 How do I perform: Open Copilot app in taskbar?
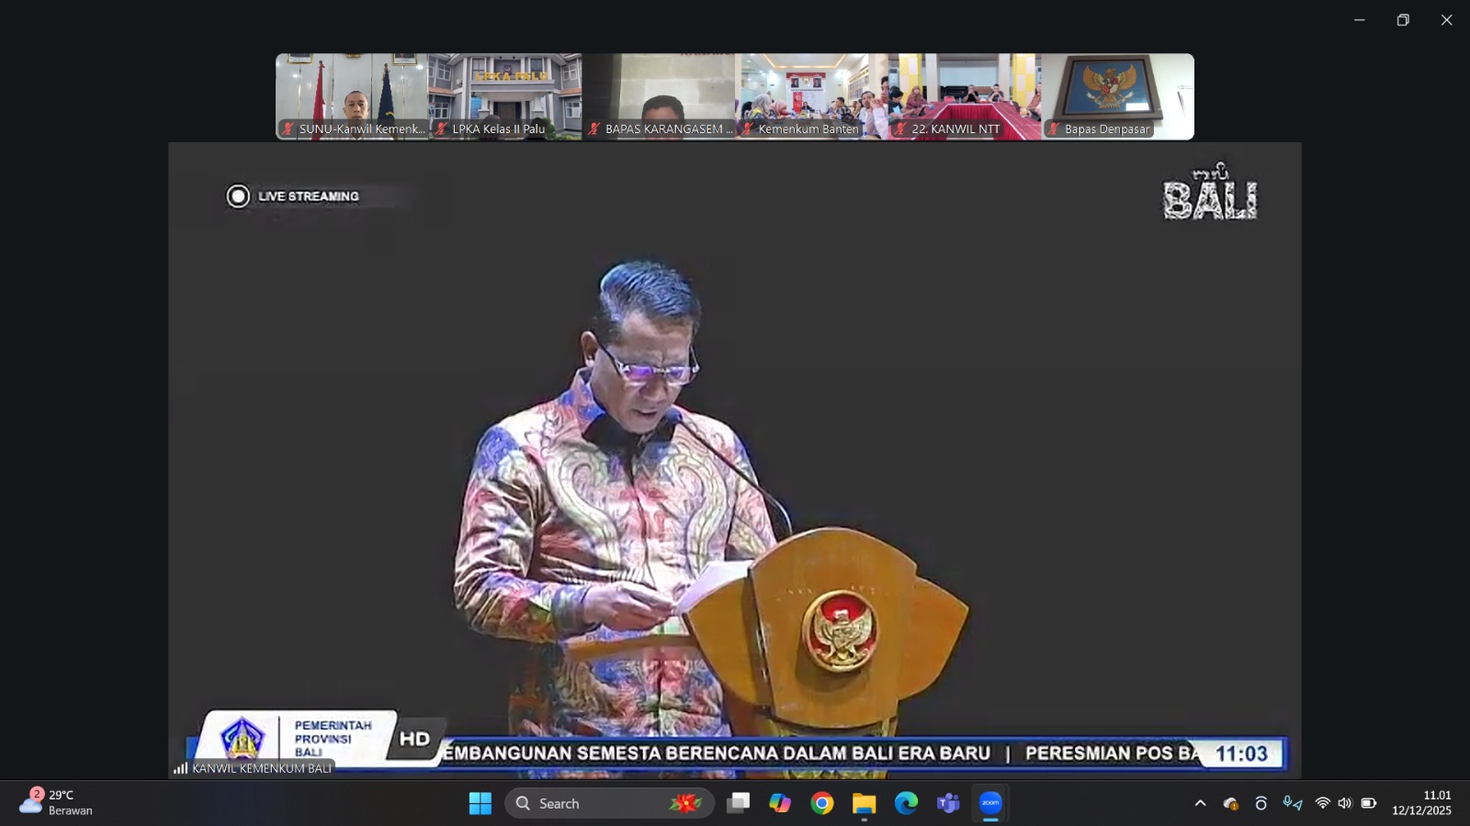pyautogui.click(x=780, y=803)
